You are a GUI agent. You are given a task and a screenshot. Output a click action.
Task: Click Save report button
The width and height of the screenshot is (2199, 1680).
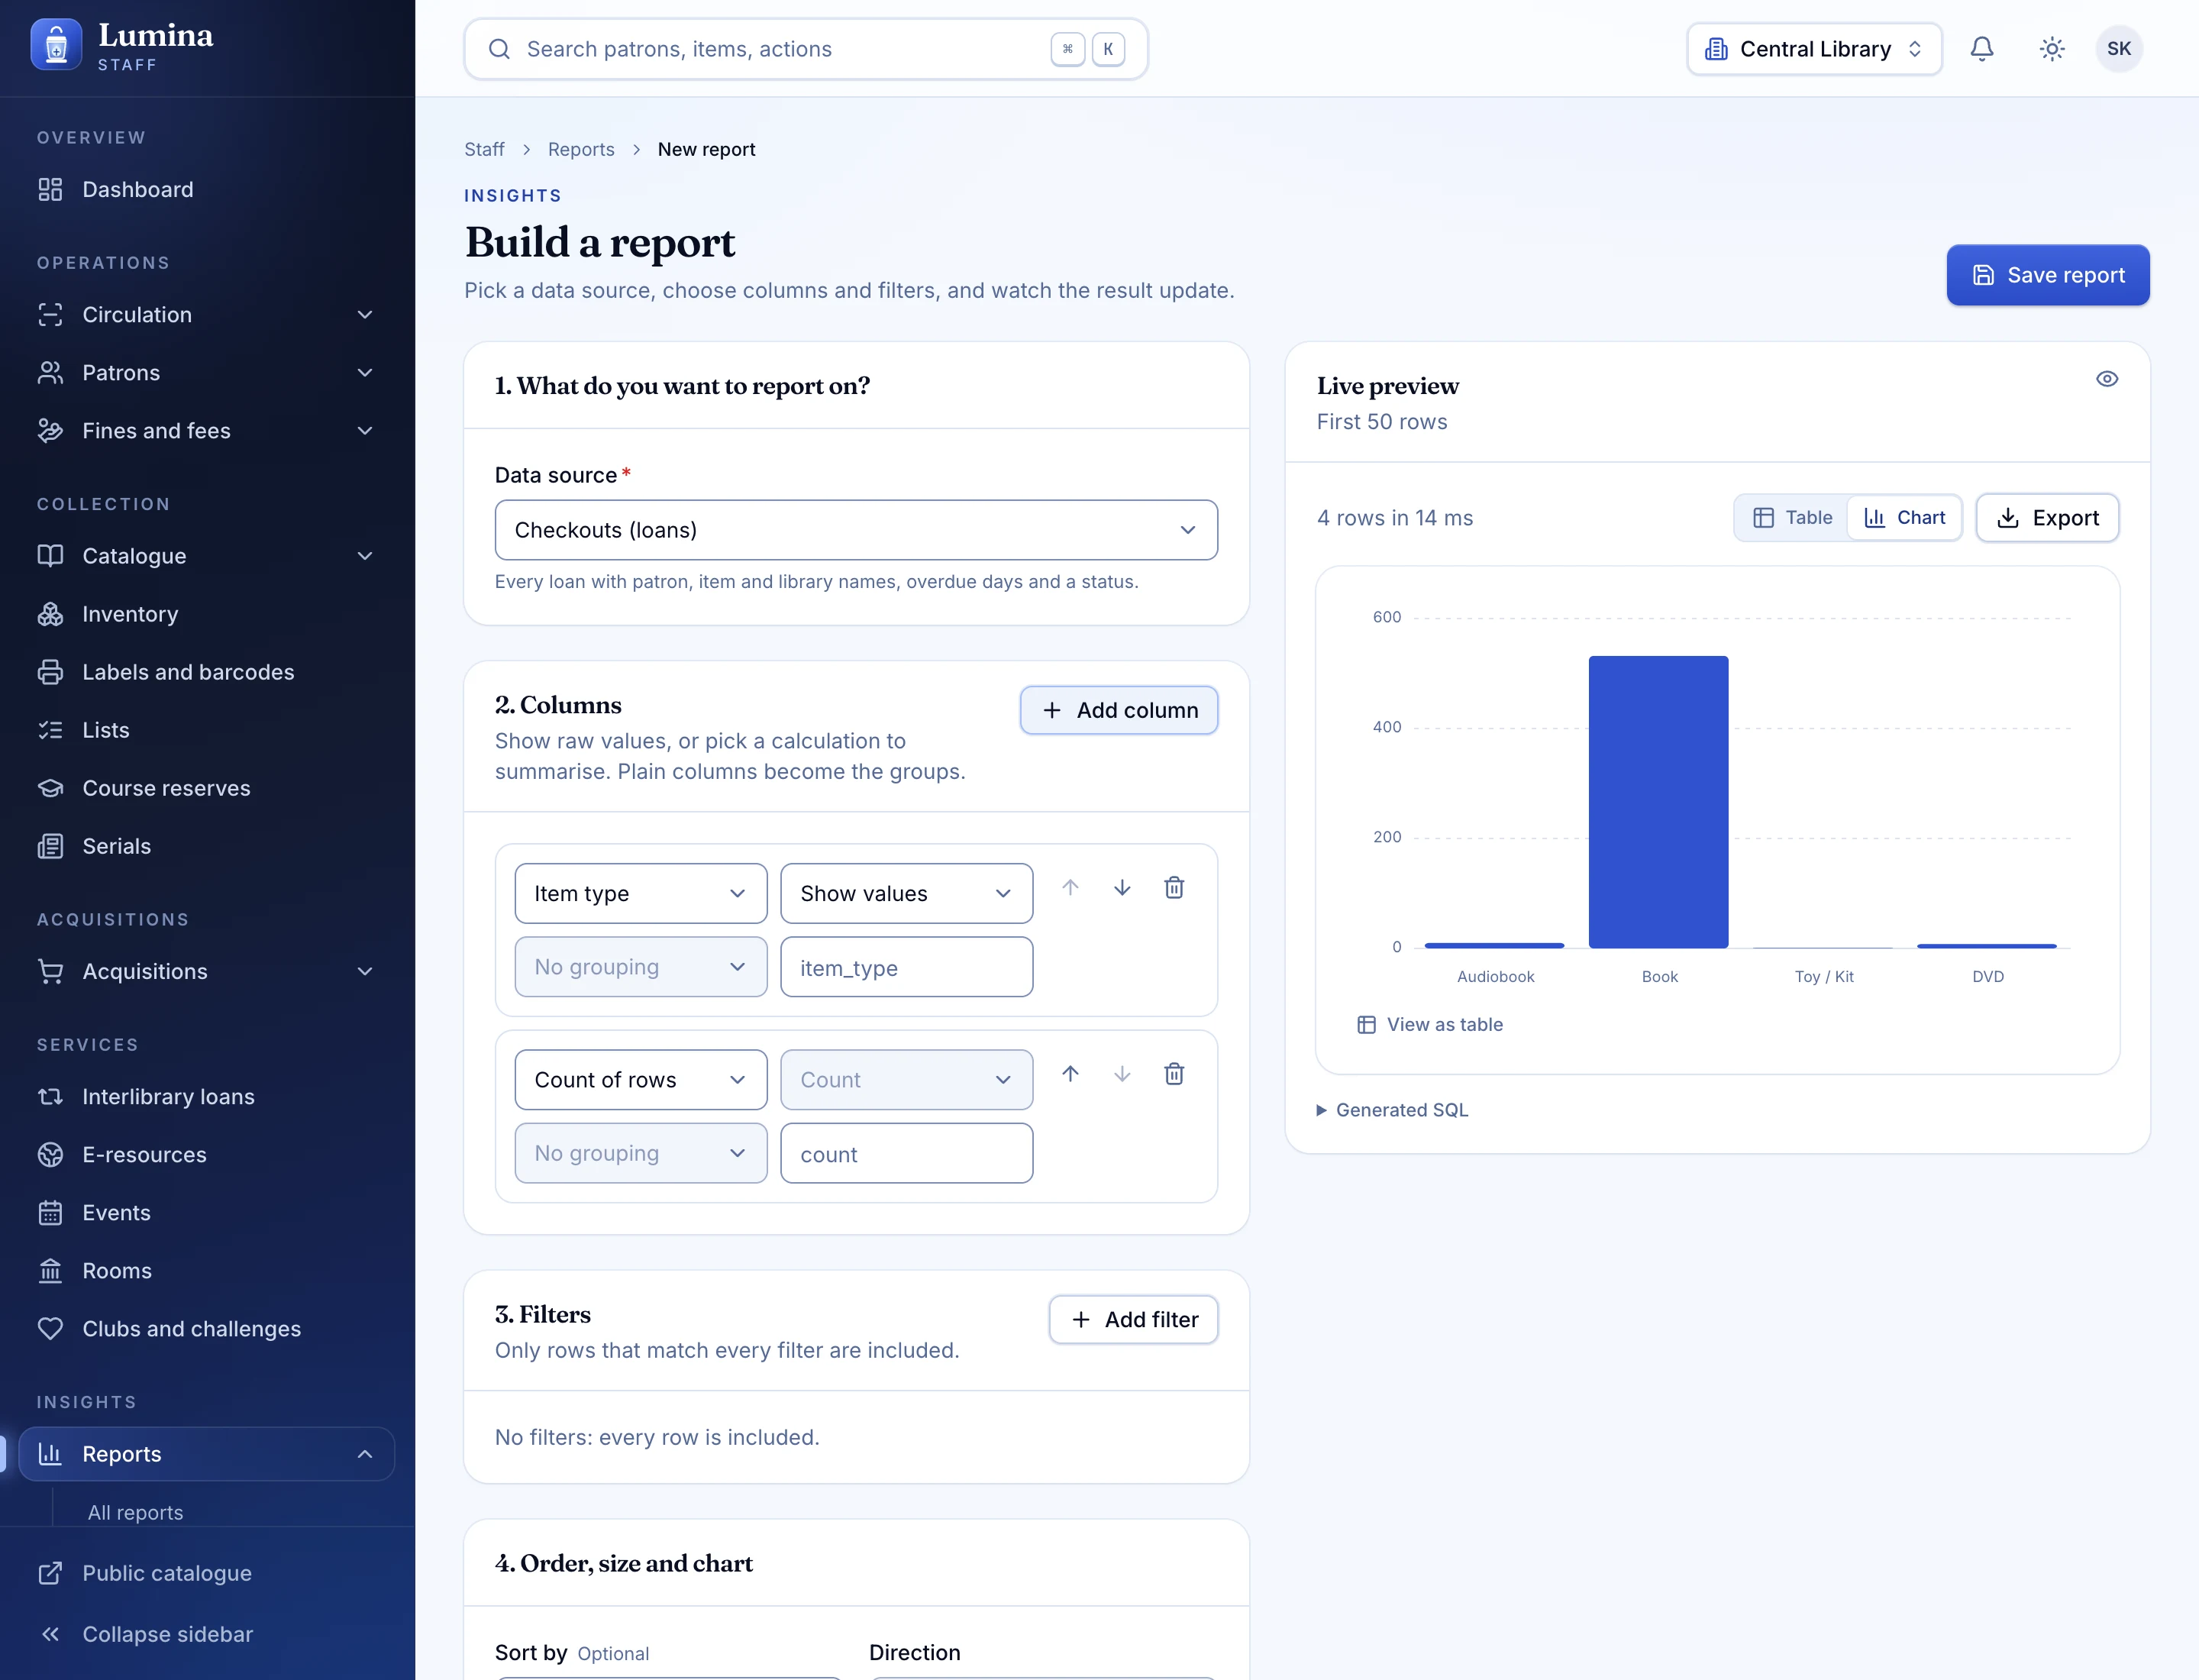[2047, 275]
